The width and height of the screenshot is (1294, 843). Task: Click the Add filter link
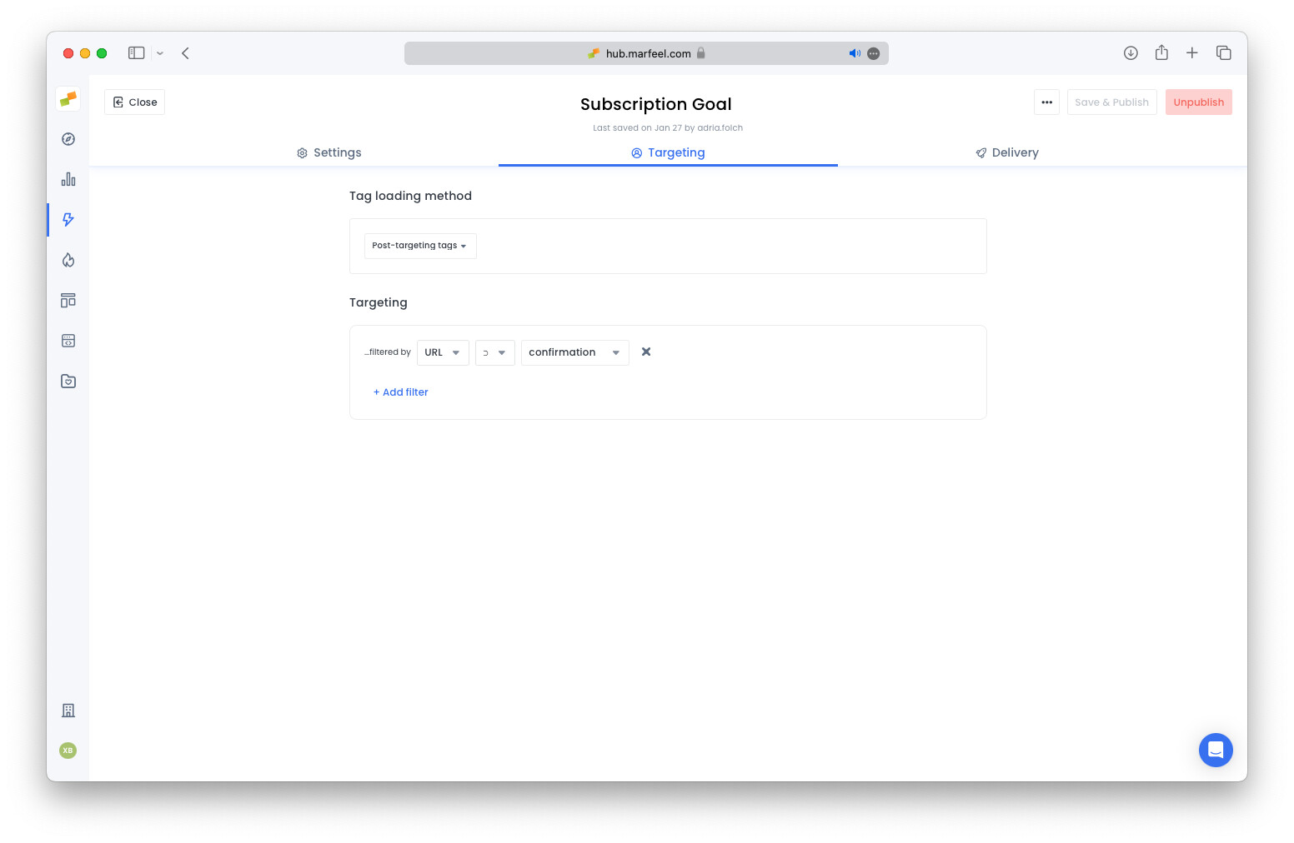click(400, 392)
